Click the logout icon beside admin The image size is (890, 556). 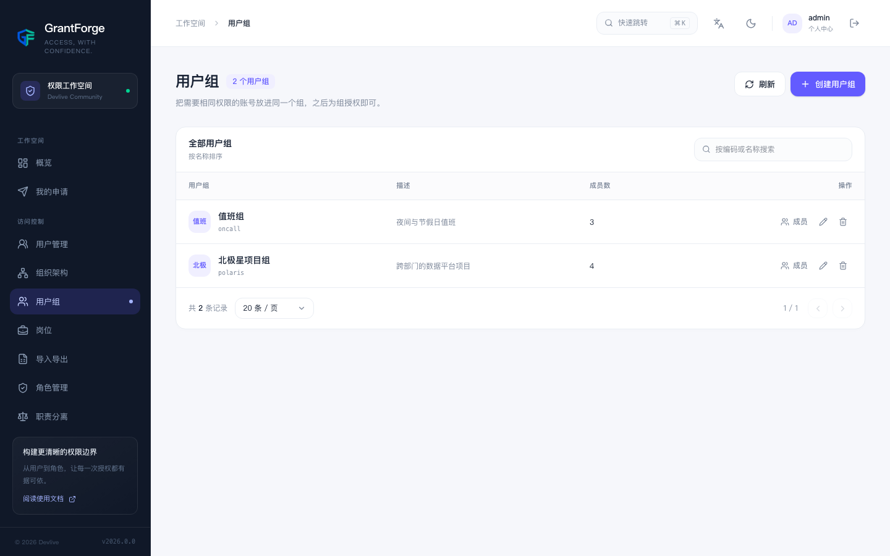tap(855, 23)
